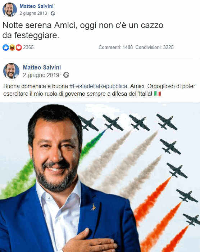Image resolution: width=200 pixels, height=252 pixels.
Task: Click the Haha laughing reaction icon
Action: click(12, 48)
